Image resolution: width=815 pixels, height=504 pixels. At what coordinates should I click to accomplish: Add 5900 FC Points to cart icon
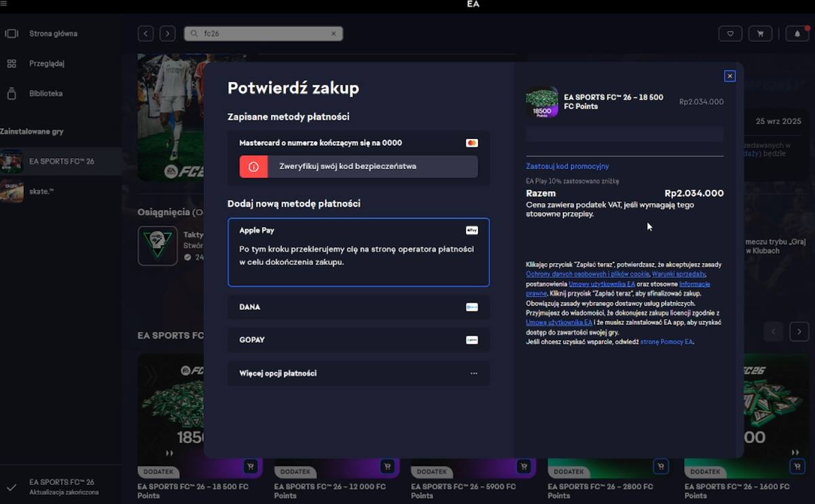(524, 467)
